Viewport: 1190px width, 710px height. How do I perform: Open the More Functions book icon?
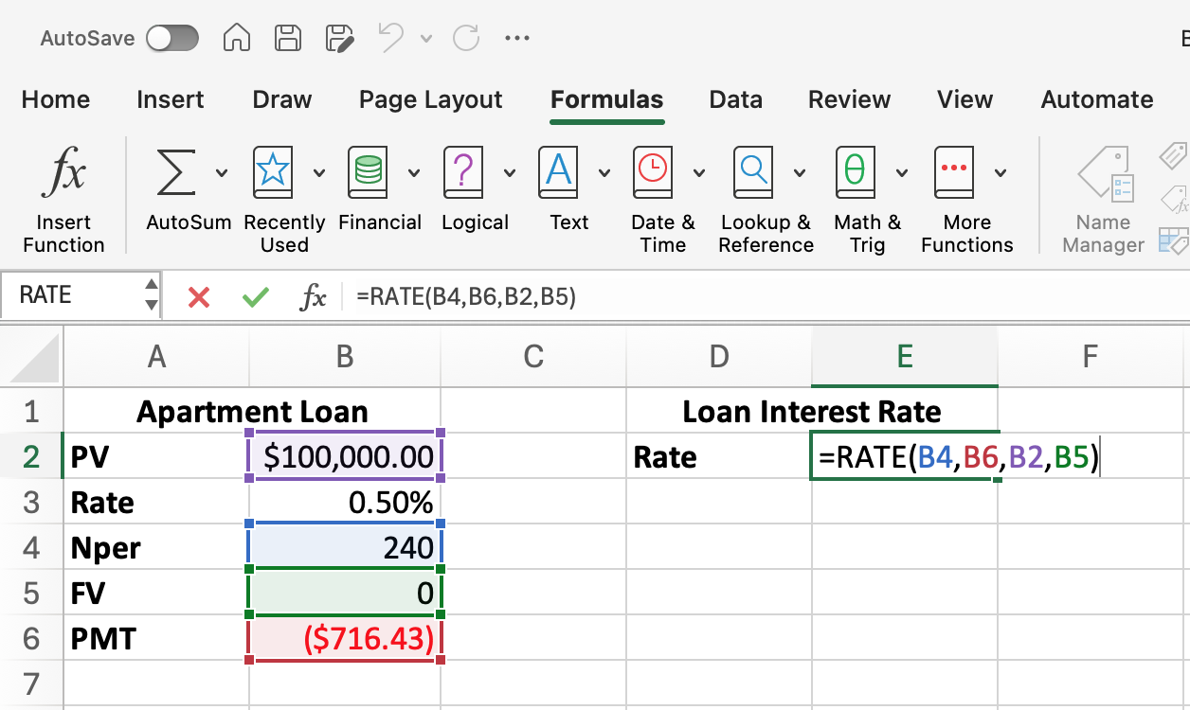pyautogui.click(x=955, y=172)
